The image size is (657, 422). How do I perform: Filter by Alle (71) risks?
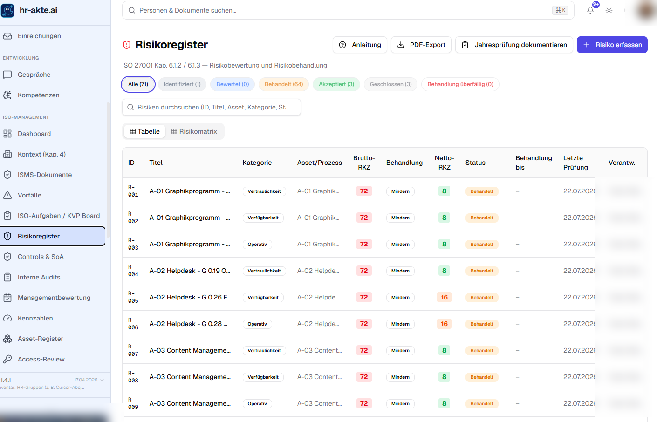(x=138, y=84)
